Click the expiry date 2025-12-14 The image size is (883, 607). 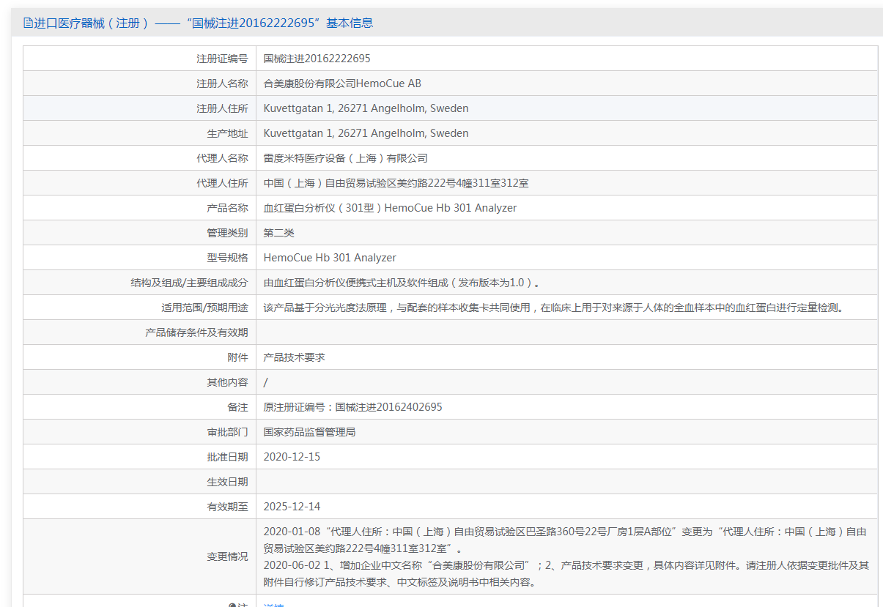pyautogui.click(x=292, y=507)
